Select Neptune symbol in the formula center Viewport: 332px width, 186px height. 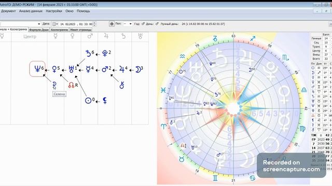pos(37,69)
